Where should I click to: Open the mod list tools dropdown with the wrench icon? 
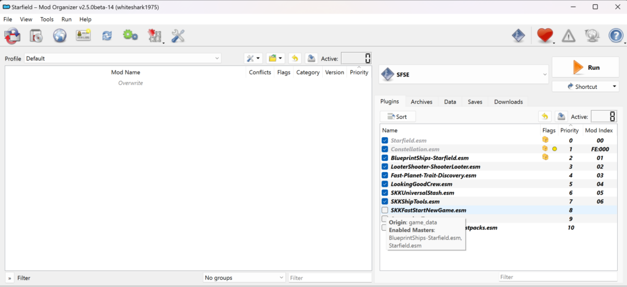[x=253, y=58]
